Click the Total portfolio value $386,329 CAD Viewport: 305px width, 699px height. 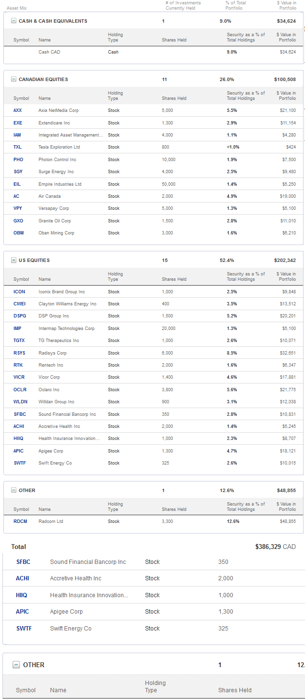(x=275, y=547)
